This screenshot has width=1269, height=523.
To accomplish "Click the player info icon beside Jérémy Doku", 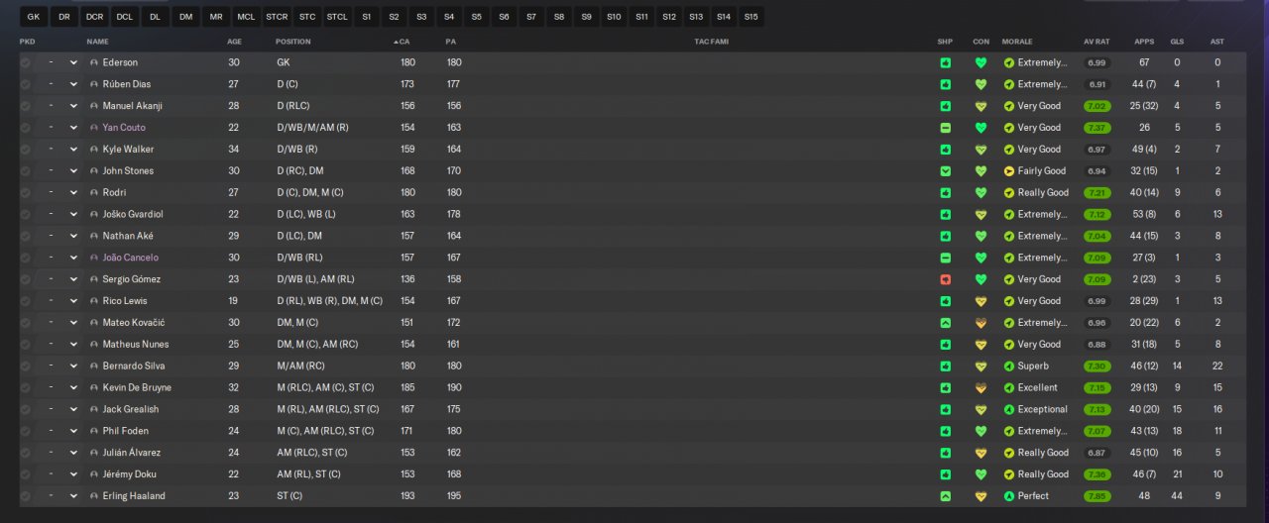I will (94, 474).
